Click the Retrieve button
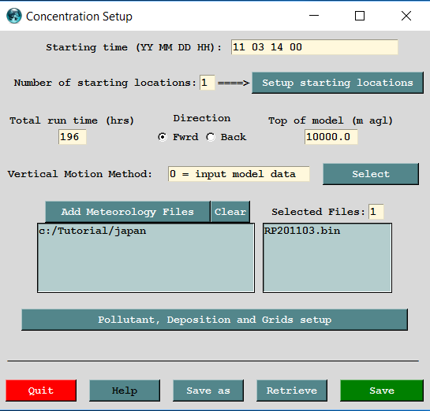 pyautogui.click(x=292, y=391)
